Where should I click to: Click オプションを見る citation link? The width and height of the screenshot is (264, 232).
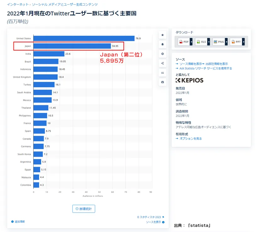[x=190, y=138]
